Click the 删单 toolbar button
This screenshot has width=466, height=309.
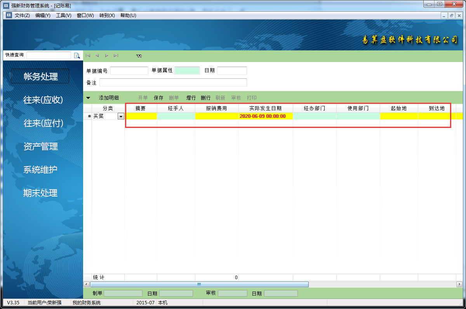click(174, 98)
